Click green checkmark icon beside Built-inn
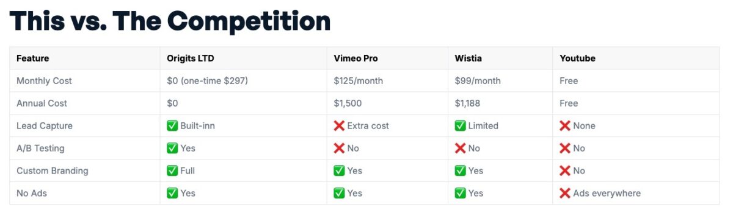The height and width of the screenshot is (221, 733). 172,126
